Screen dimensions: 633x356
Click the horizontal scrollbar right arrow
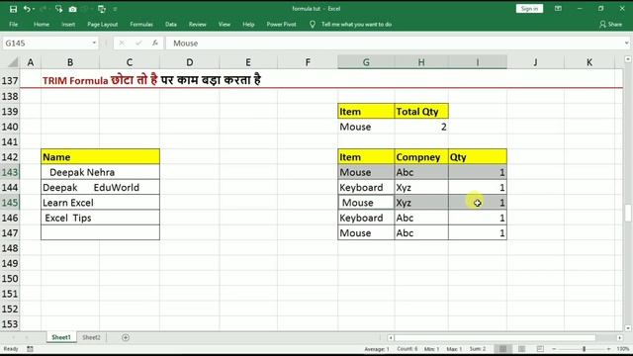(x=620, y=337)
